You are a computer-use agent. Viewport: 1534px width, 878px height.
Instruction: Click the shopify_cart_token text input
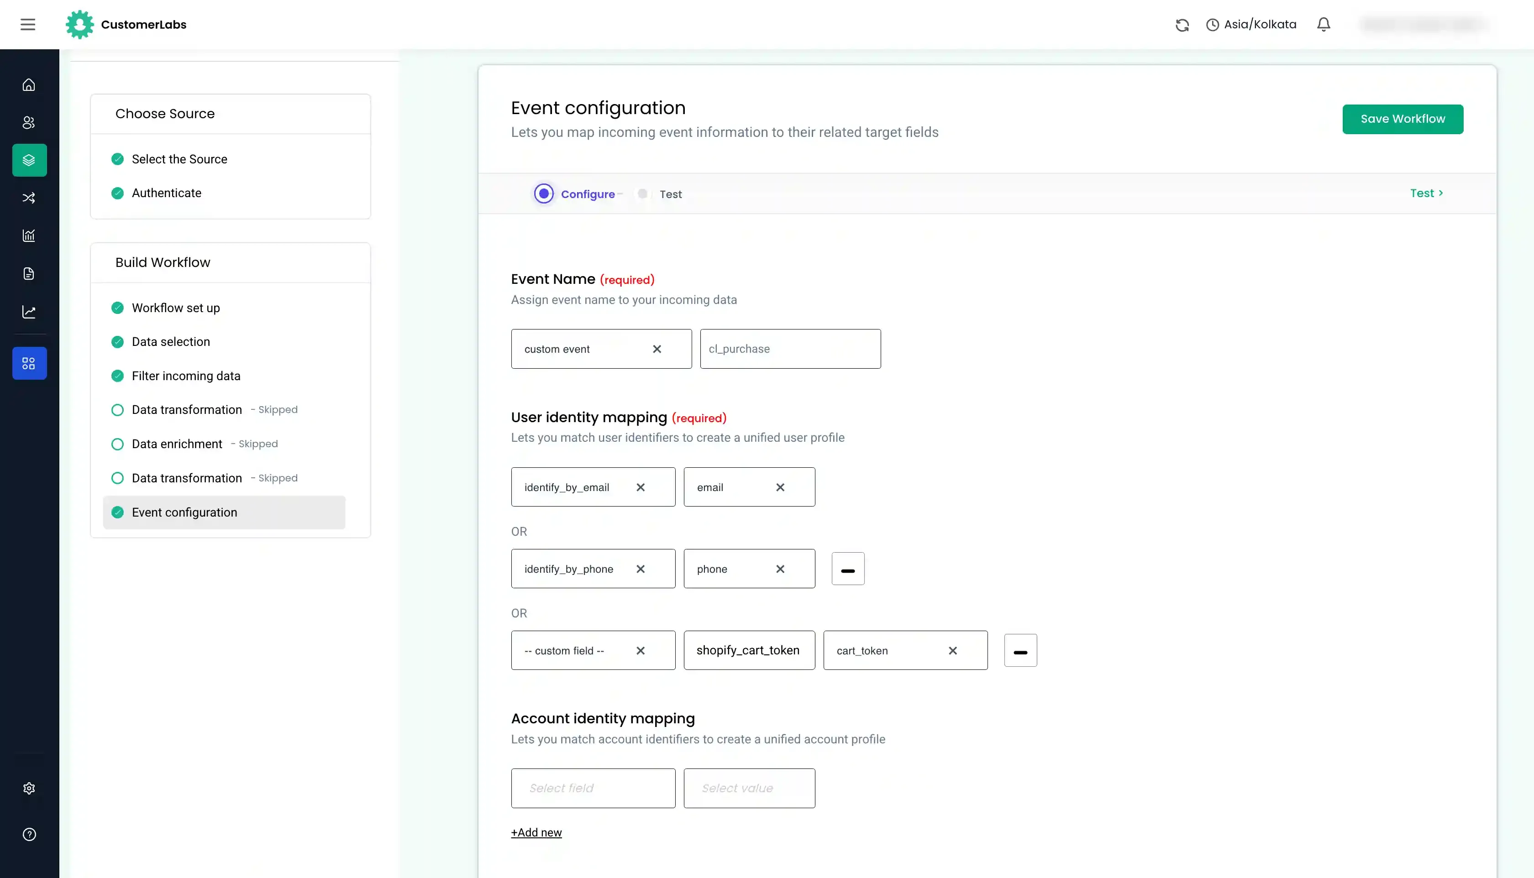[749, 651]
